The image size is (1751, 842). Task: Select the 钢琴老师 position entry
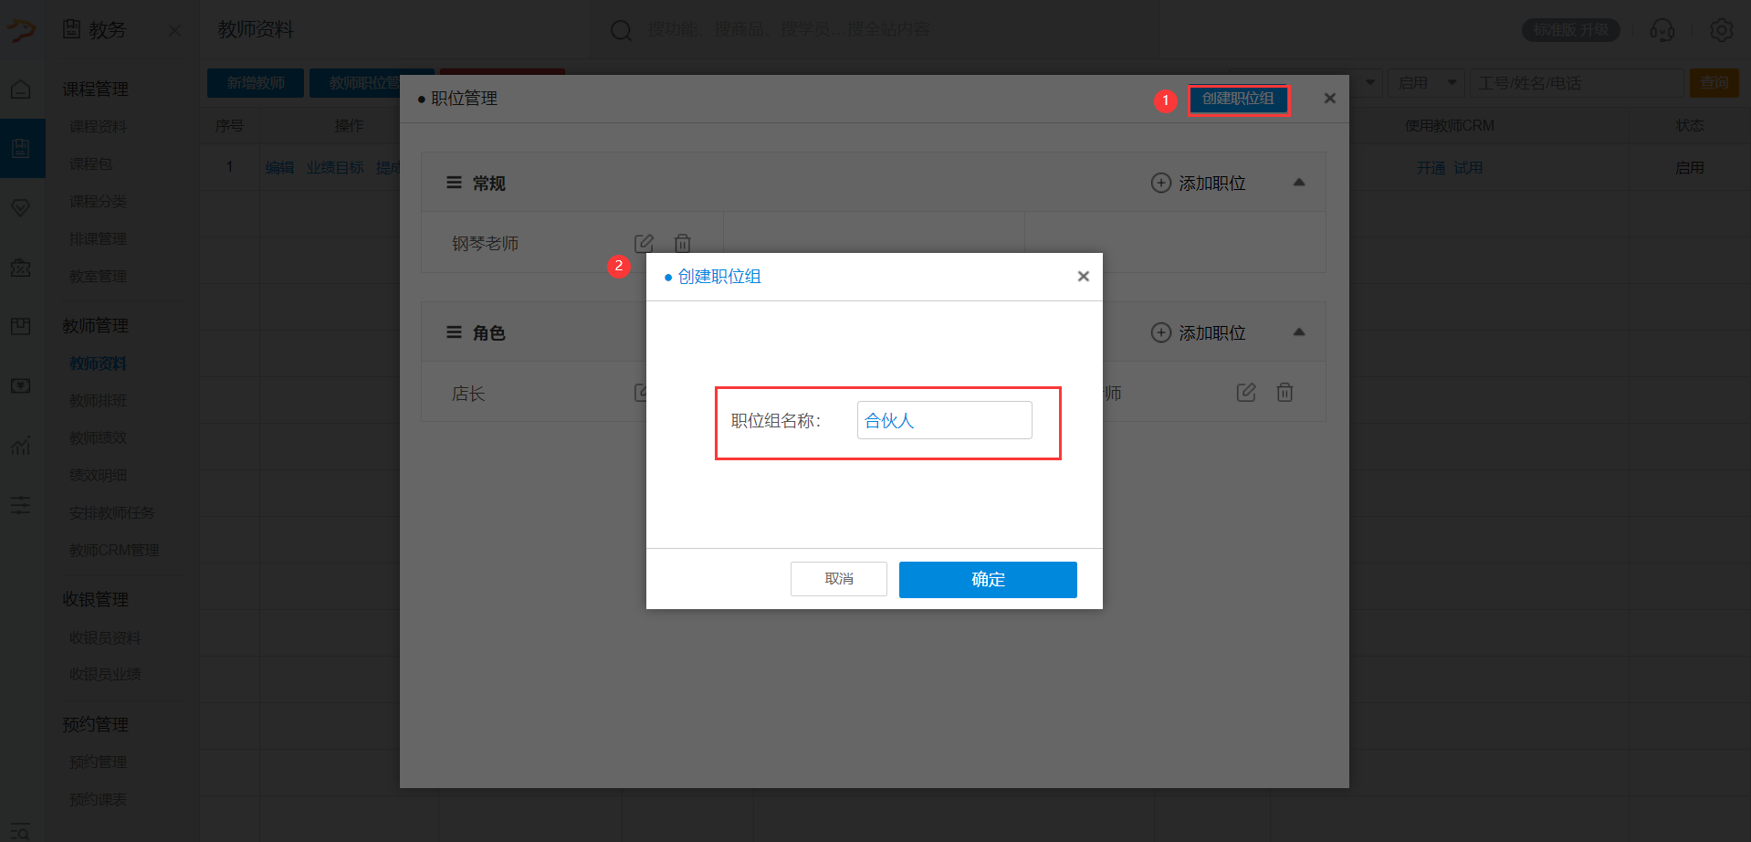(486, 244)
